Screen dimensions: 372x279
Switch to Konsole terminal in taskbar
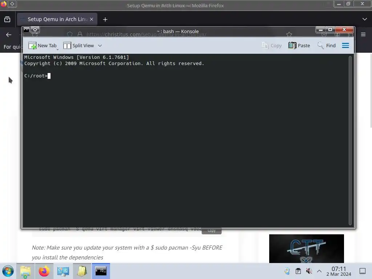[x=101, y=271]
